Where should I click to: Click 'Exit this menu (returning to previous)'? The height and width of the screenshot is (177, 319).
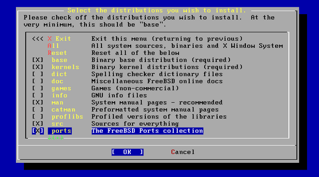click(167, 39)
